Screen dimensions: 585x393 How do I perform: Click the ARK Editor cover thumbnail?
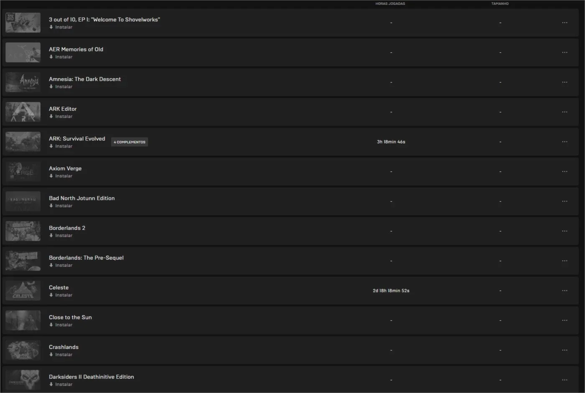tap(23, 112)
